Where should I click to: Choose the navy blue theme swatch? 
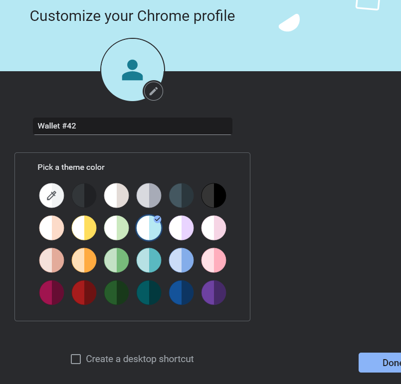pos(182,292)
